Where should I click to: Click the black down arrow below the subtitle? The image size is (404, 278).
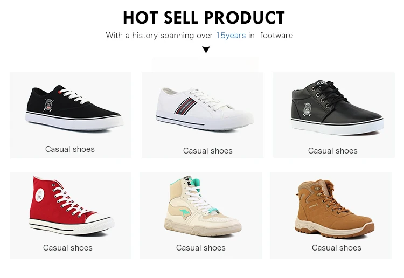click(x=206, y=50)
